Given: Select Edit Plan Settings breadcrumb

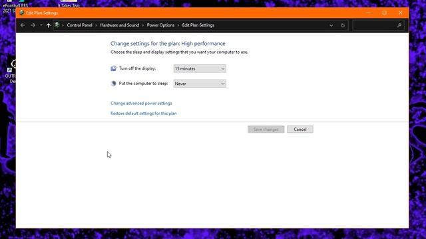Looking at the screenshot, I should click(198, 25).
